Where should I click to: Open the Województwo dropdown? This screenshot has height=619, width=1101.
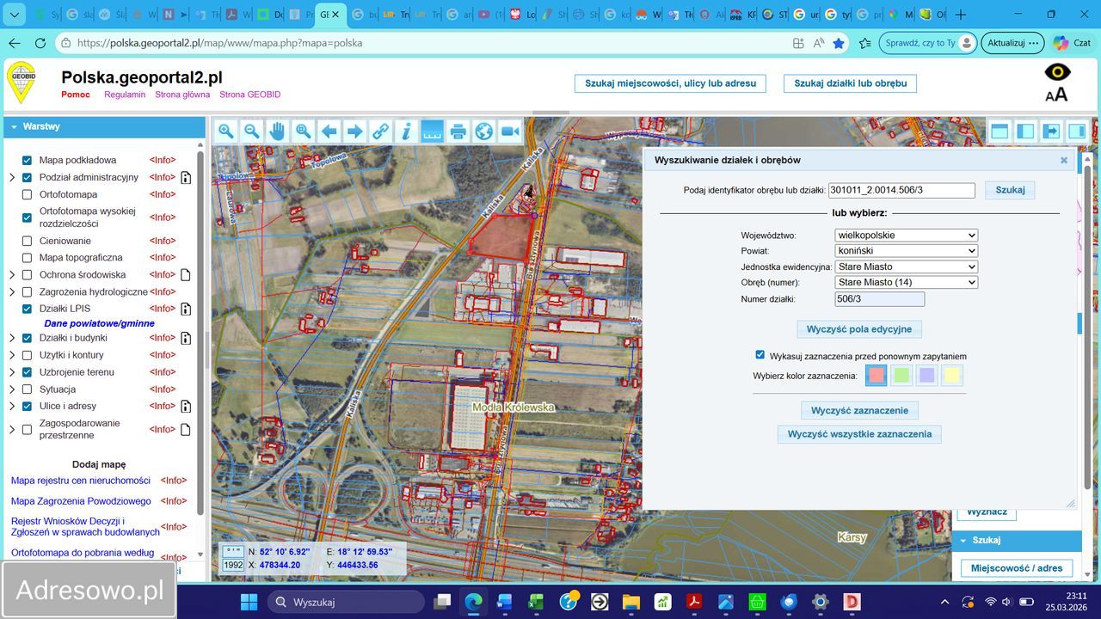coord(906,235)
